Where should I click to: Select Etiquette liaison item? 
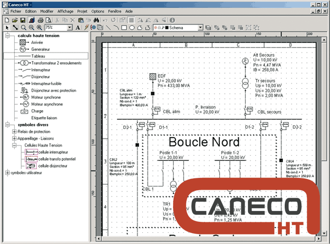click(x=44, y=118)
